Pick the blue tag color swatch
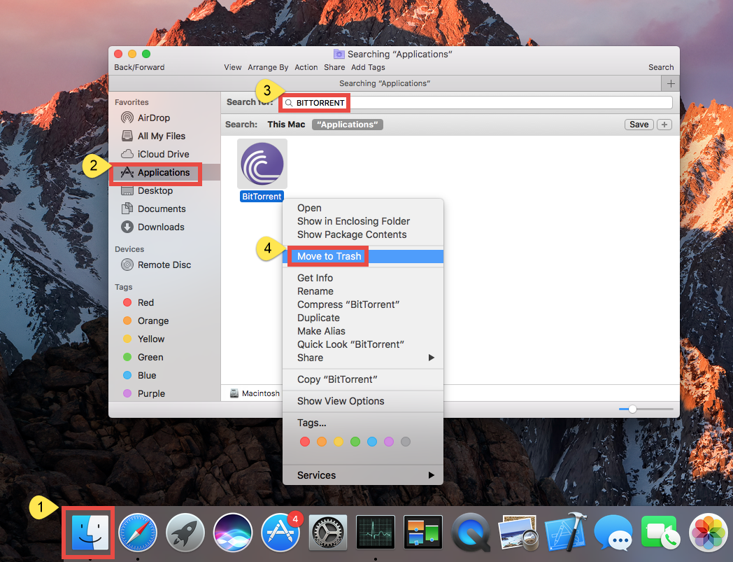This screenshot has width=733, height=562. pos(371,442)
